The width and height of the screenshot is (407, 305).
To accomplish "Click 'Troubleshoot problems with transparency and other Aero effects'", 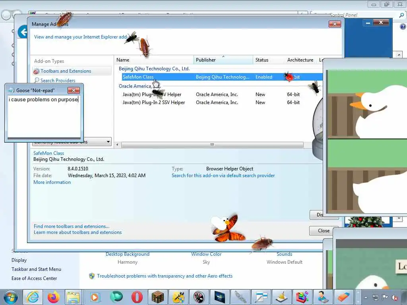I will pos(165,276).
